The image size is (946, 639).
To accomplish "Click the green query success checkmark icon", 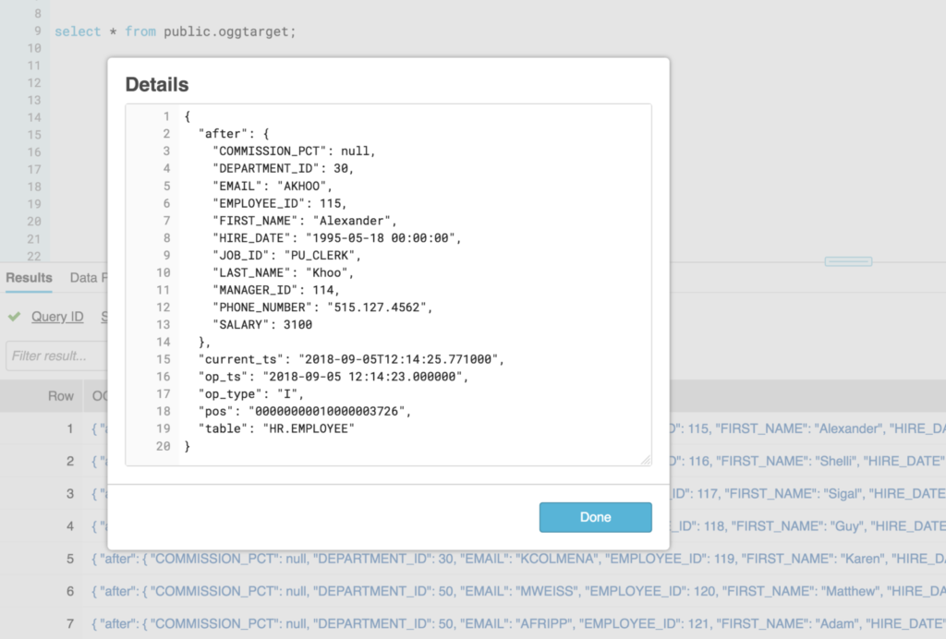I will click(14, 317).
